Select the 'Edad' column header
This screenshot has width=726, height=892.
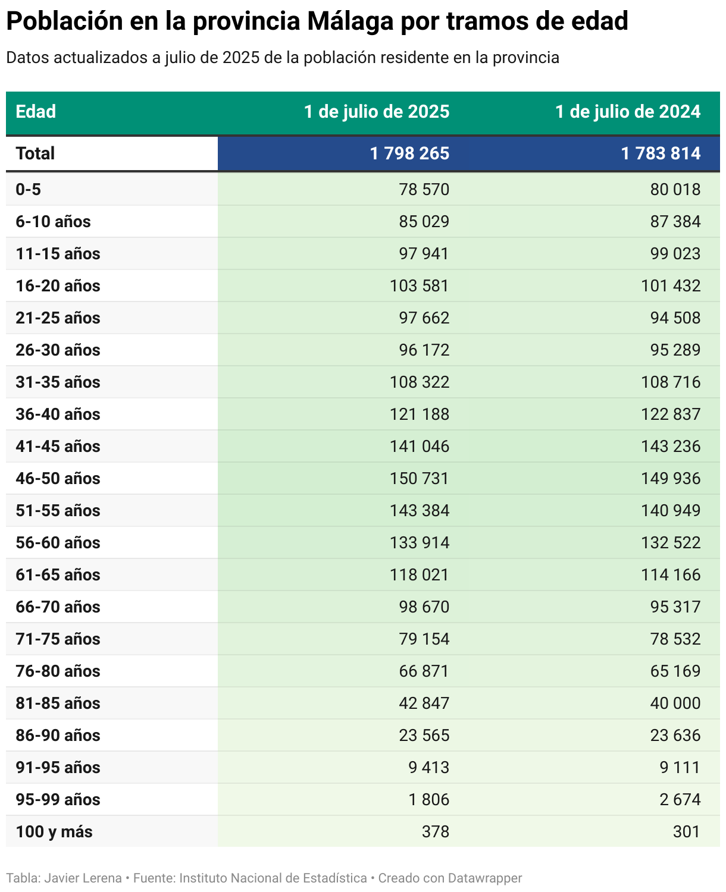[35, 112]
